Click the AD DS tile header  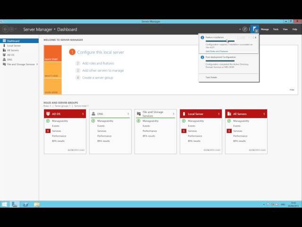click(65, 114)
